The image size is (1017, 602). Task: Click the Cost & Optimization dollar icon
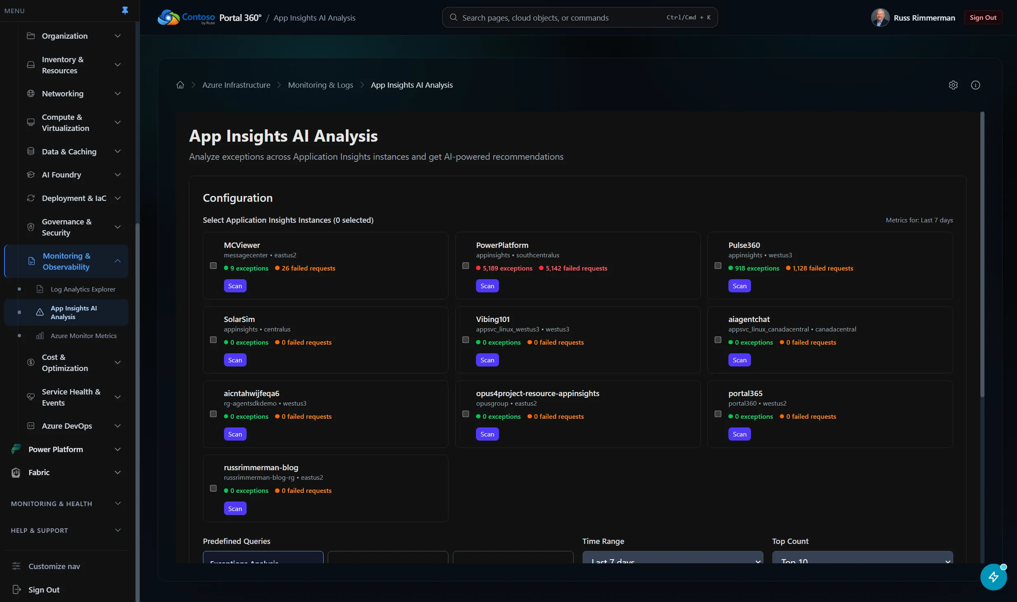tap(30, 362)
